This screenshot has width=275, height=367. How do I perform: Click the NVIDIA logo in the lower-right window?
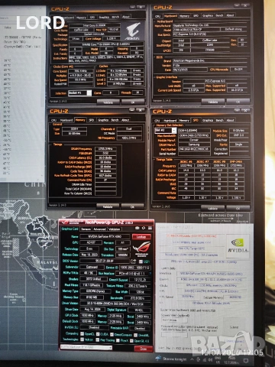[x=238, y=245]
